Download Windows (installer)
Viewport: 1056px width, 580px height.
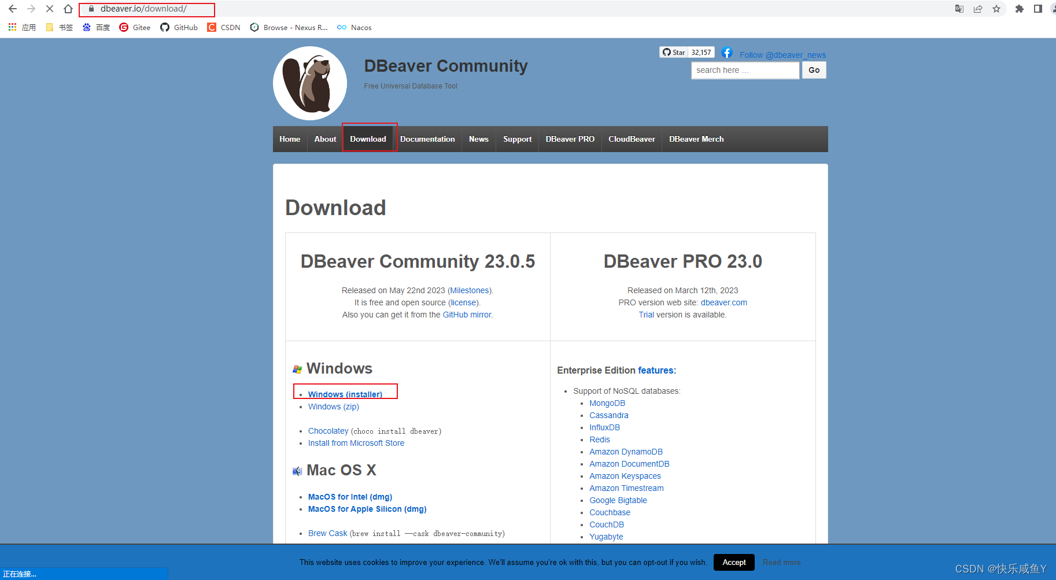point(345,394)
